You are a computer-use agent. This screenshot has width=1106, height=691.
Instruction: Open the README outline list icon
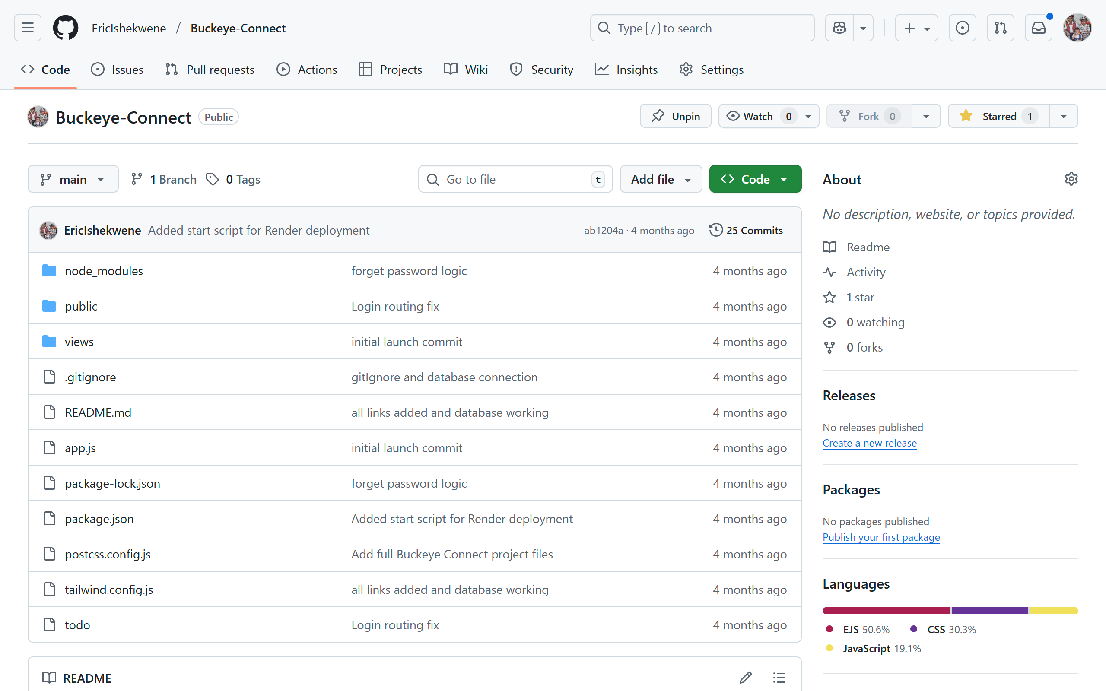[x=779, y=677]
